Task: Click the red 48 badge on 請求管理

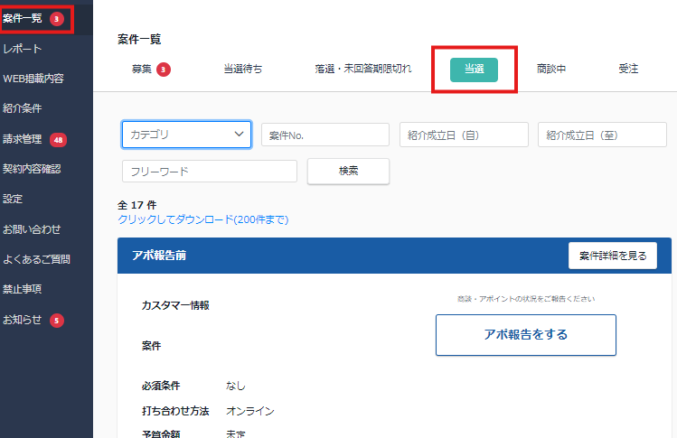Action: pyautogui.click(x=58, y=140)
